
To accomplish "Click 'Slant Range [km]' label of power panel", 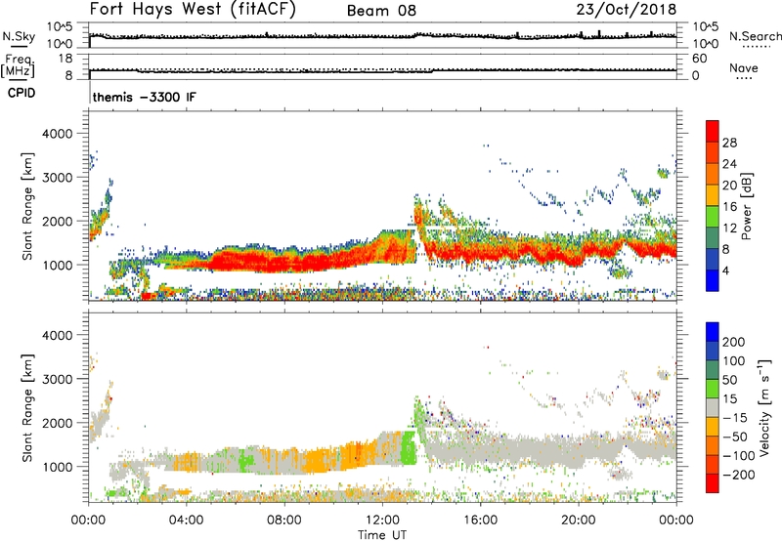I will (27, 206).
